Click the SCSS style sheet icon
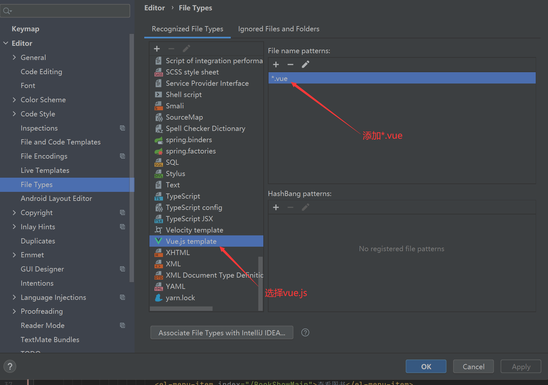 (158, 72)
